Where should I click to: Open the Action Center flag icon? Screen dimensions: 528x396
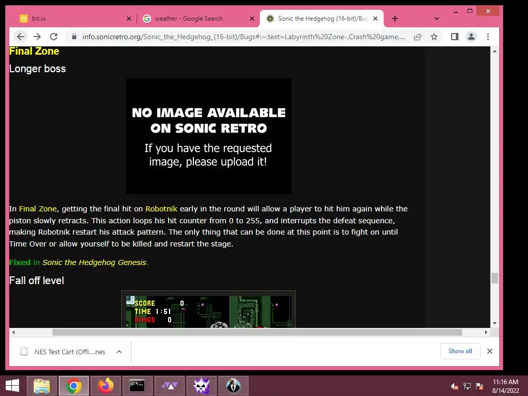point(480,386)
